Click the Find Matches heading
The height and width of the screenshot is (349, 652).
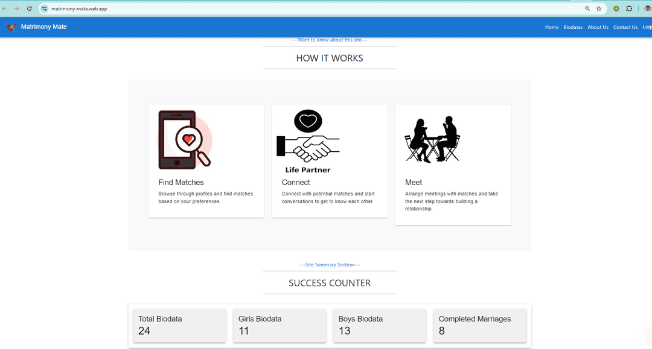point(181,183)
